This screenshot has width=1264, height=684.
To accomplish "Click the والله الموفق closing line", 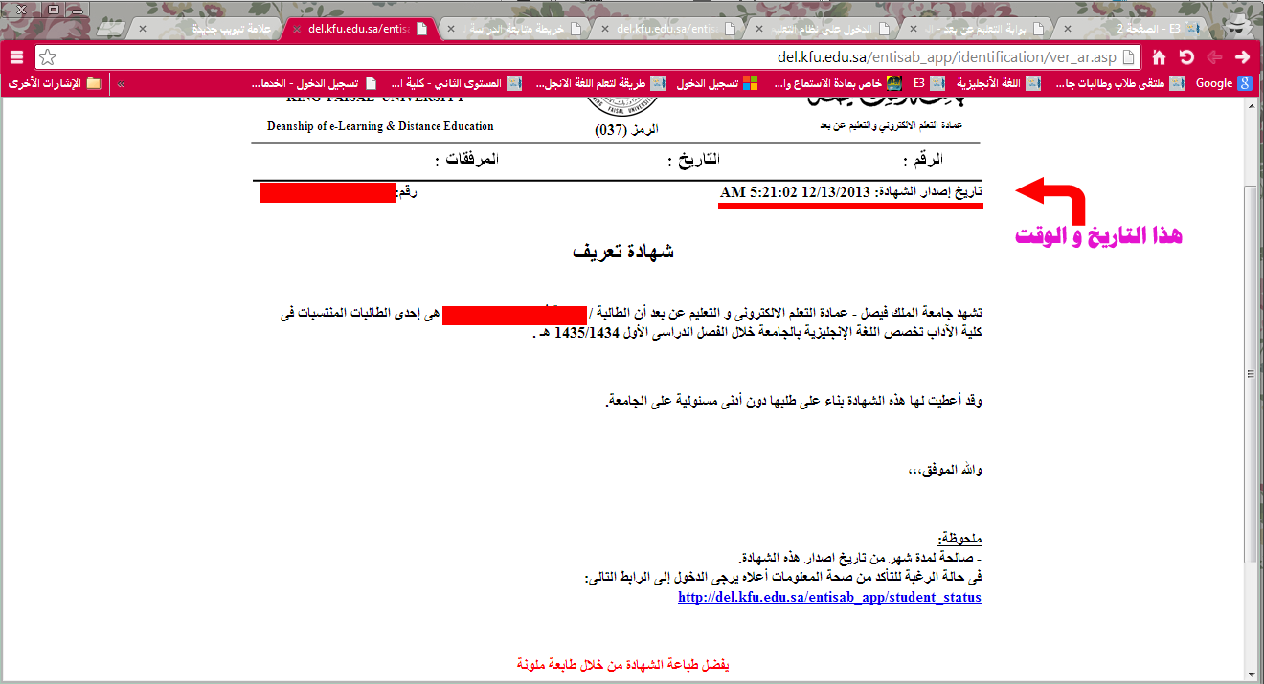I will click(x=944, y=471).
